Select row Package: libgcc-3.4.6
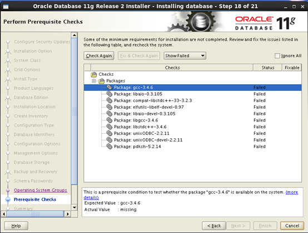 (x=193, y=120)
